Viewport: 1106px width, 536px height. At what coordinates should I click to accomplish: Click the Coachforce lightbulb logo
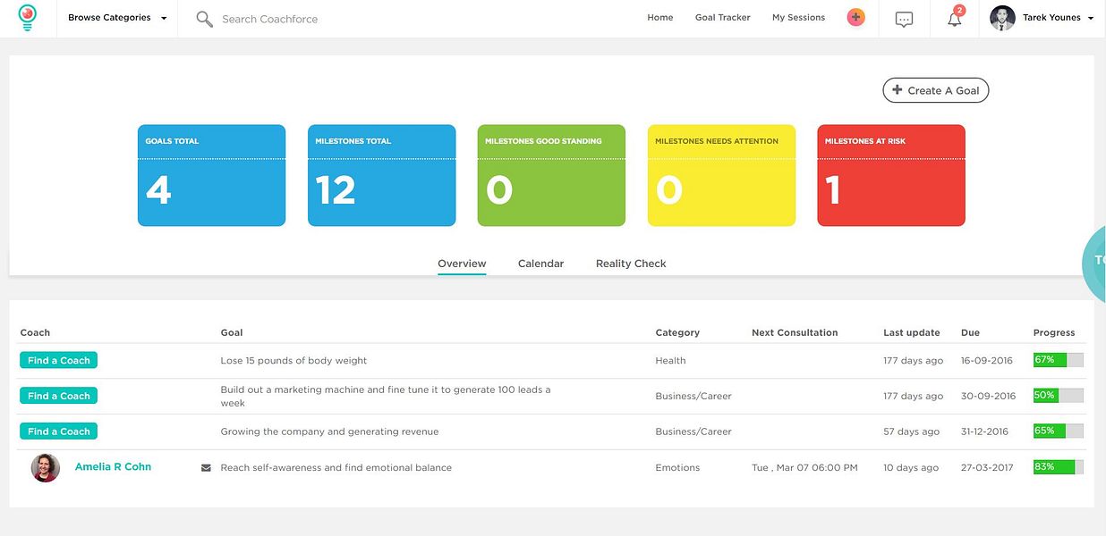pos(28,18)
